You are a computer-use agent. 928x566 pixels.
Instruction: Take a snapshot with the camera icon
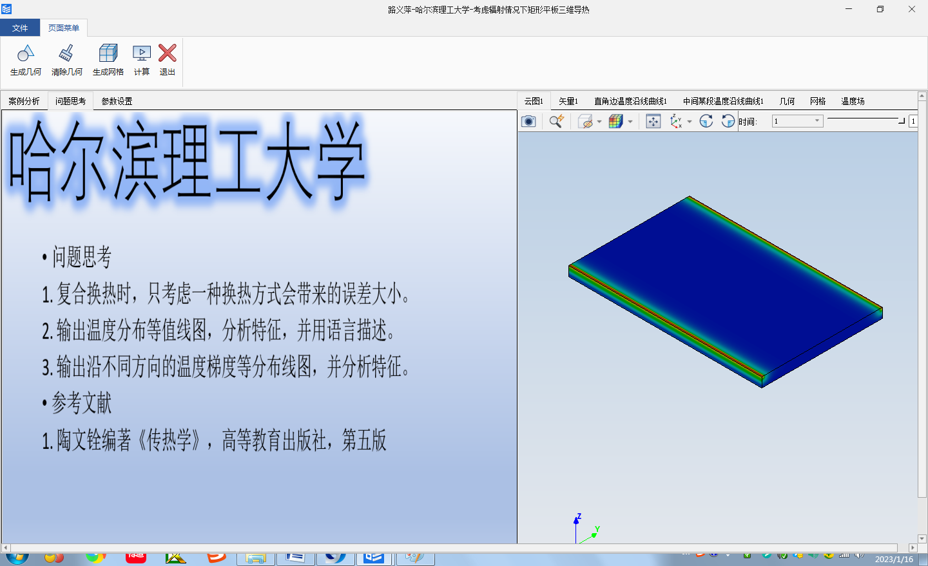[x=528, y=121]
